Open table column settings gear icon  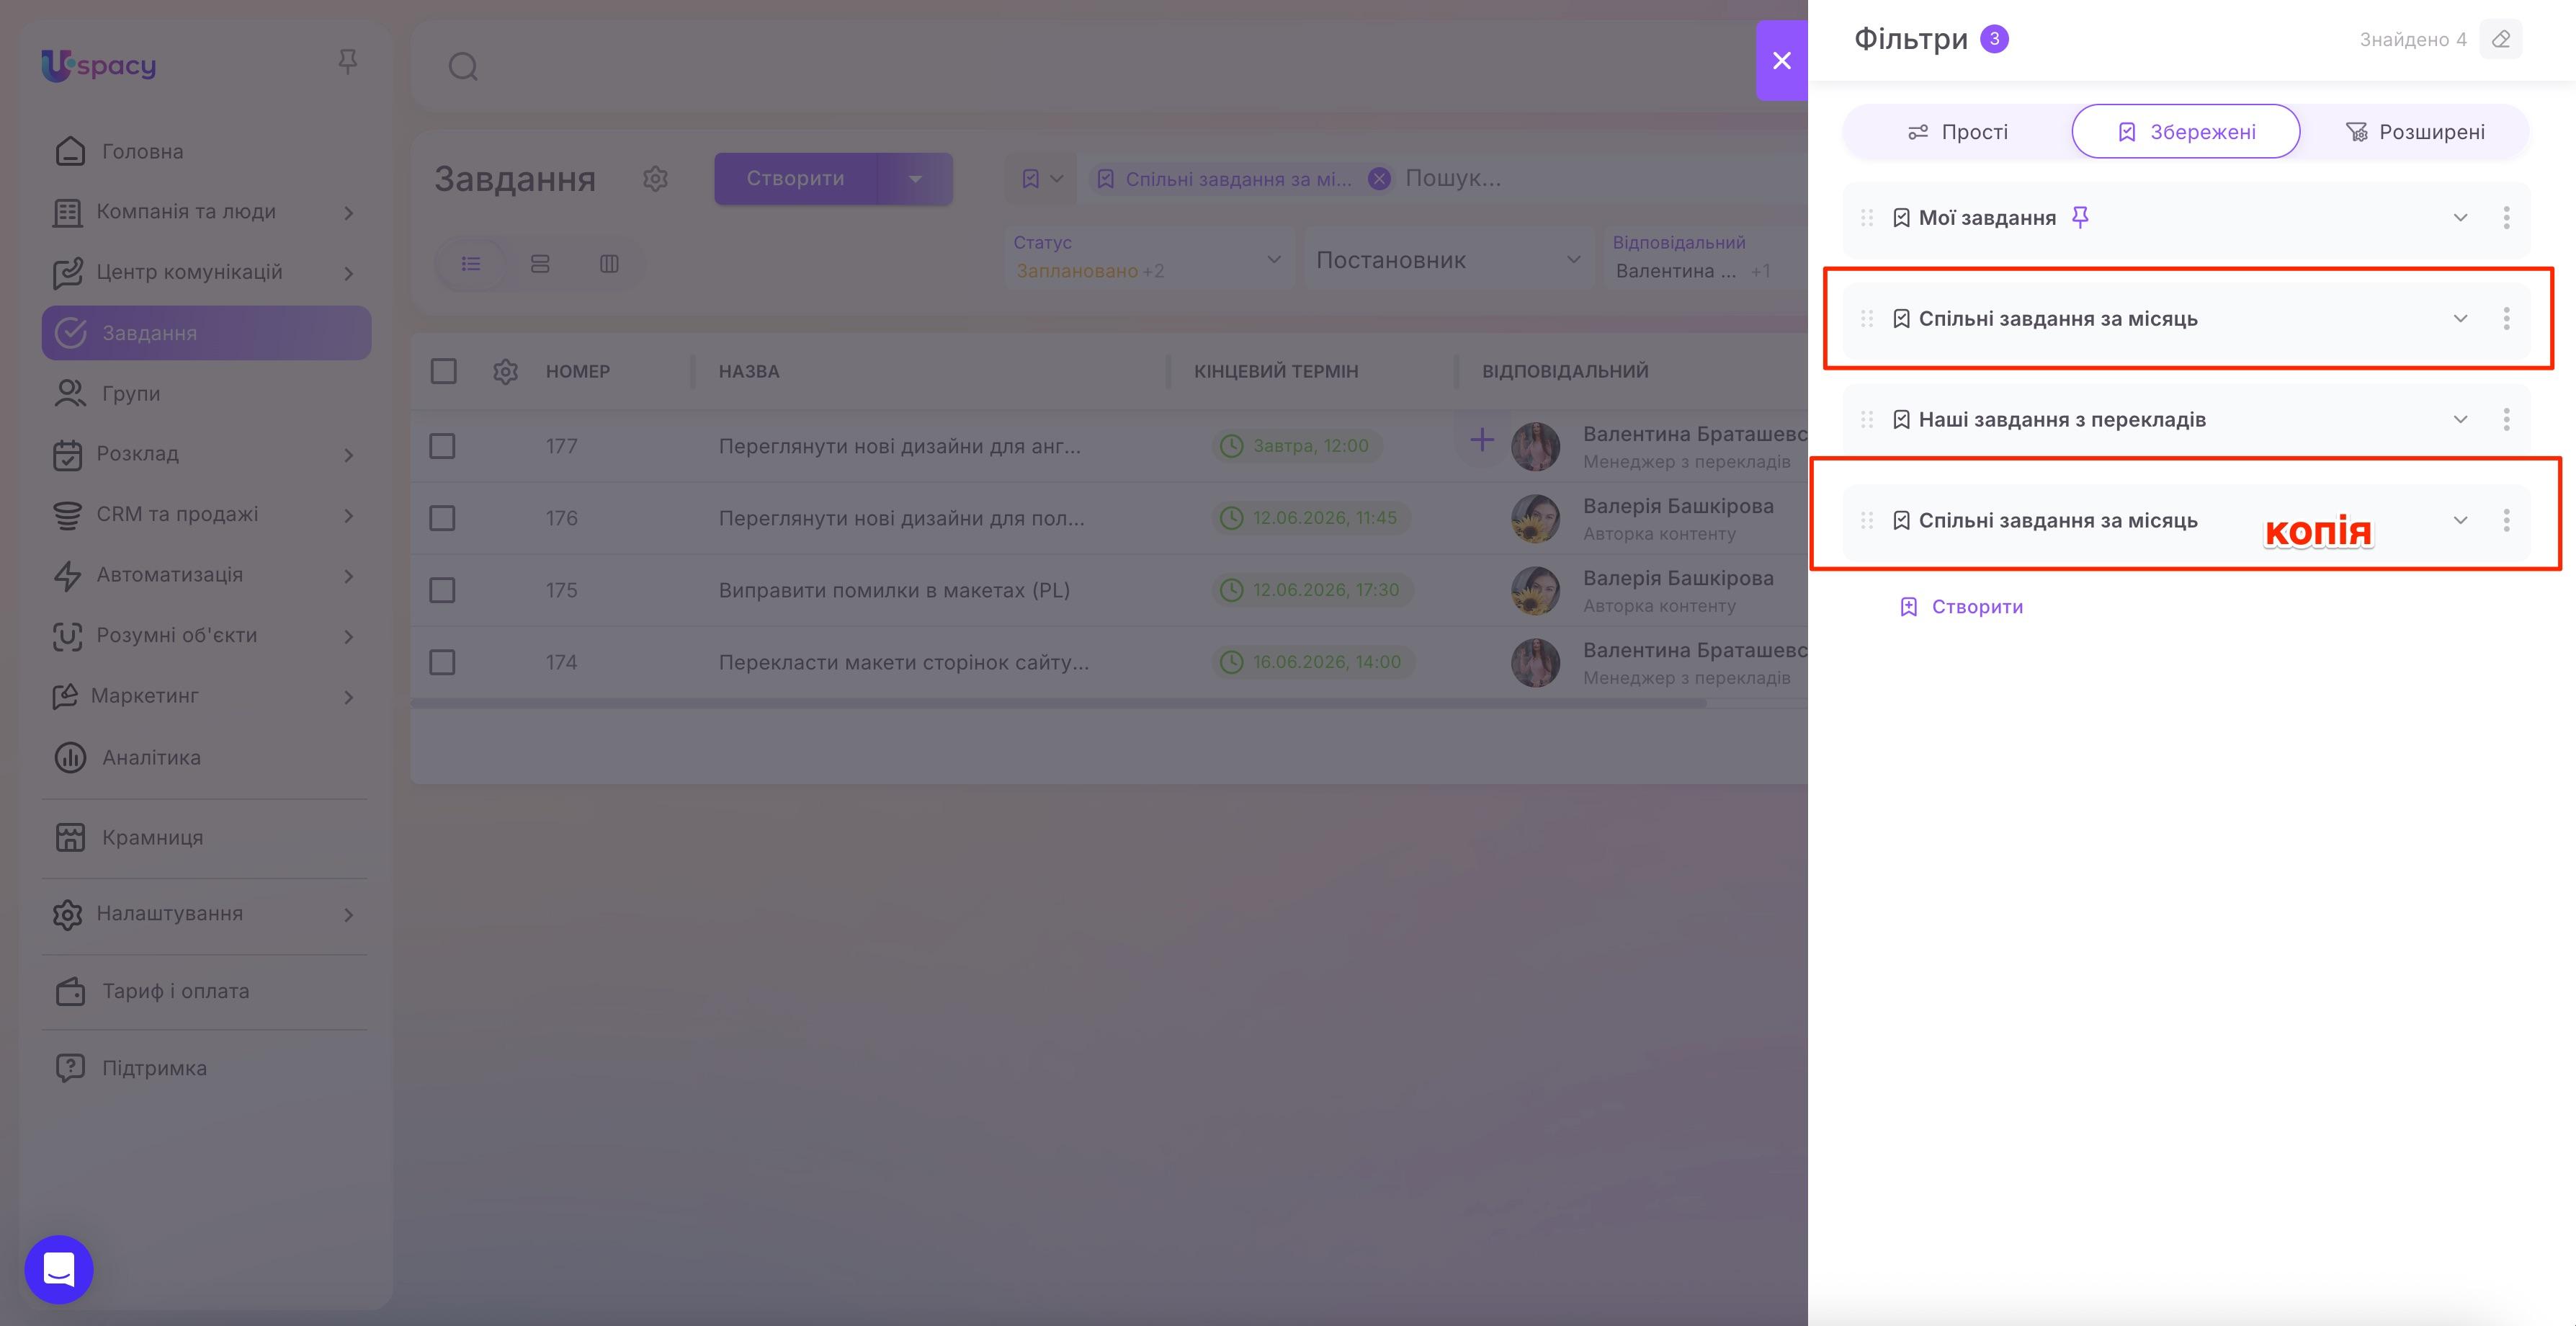point(505,371)
